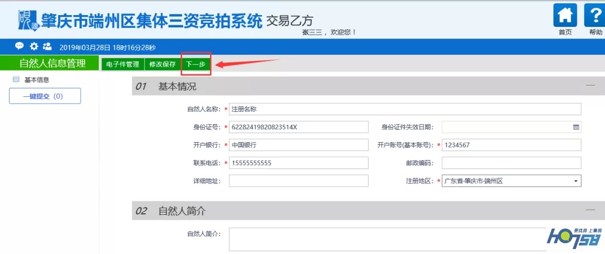
Task: Expand the 注册地区 dropdown
Action: [576, 181]
